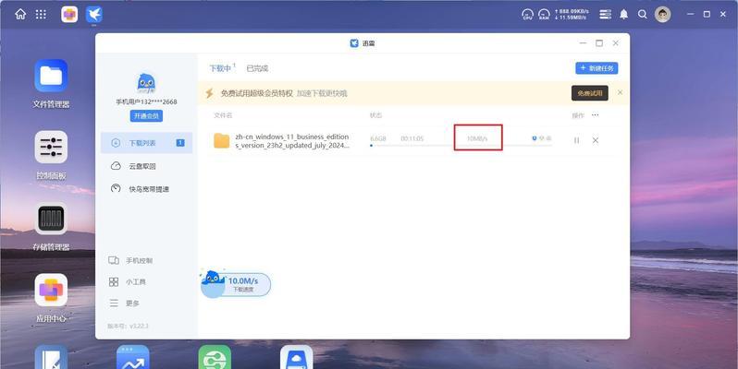Image resolution: width=738 pixels, height=369 pixels.
Task: Click the 文件名 column header
Action: pos(223,115)
